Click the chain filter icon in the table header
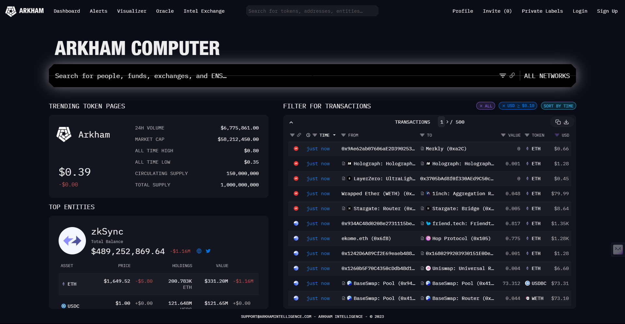 (x=292, y=135)
